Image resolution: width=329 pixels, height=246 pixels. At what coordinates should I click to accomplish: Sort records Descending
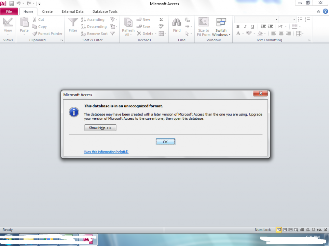94,27
